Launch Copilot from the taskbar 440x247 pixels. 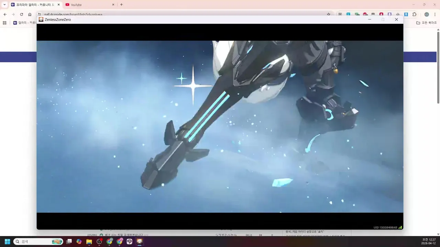(x=79, y=242)
